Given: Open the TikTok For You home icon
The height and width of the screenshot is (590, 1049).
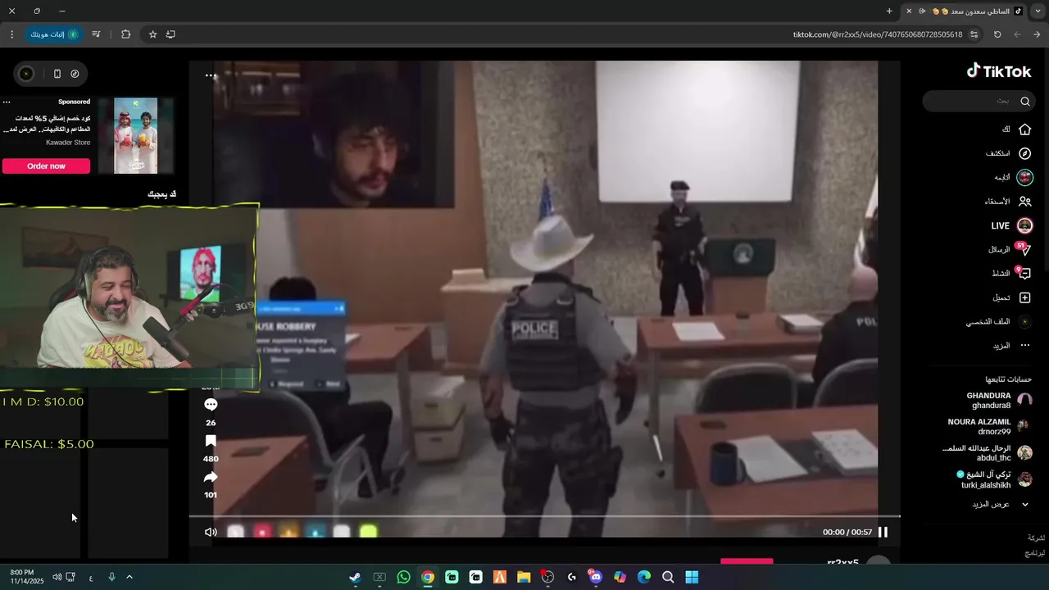Looking at the screenshot, I should click(1024, 129).
